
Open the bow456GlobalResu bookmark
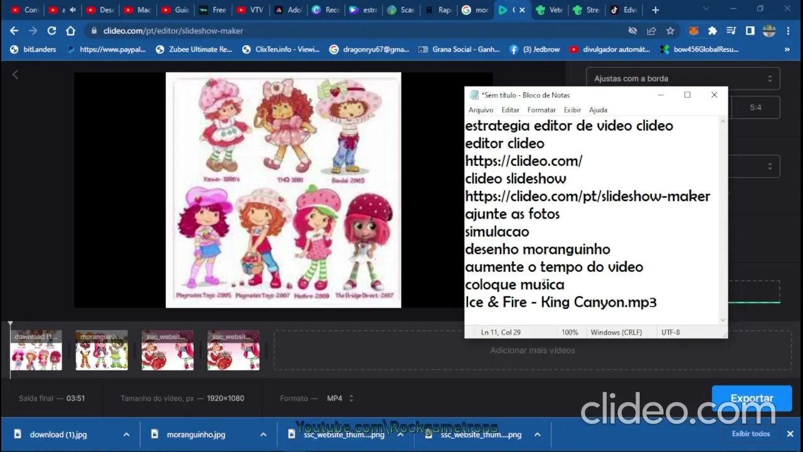click(x=699, y=49)
